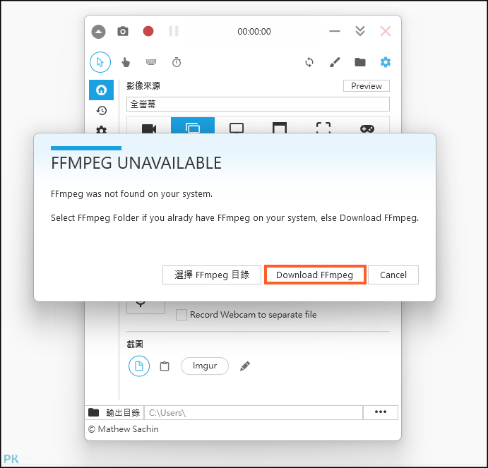Open output folder icon in toolbar
Viewport: 488px width, 468px height.
360,62
